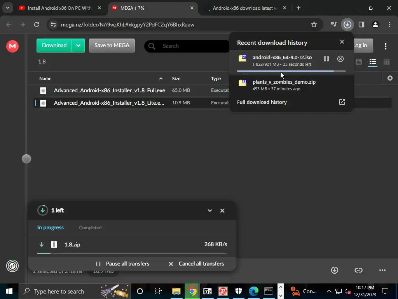Switch to Completed tab
The image size is (398, 299).
tap(90, 227)
